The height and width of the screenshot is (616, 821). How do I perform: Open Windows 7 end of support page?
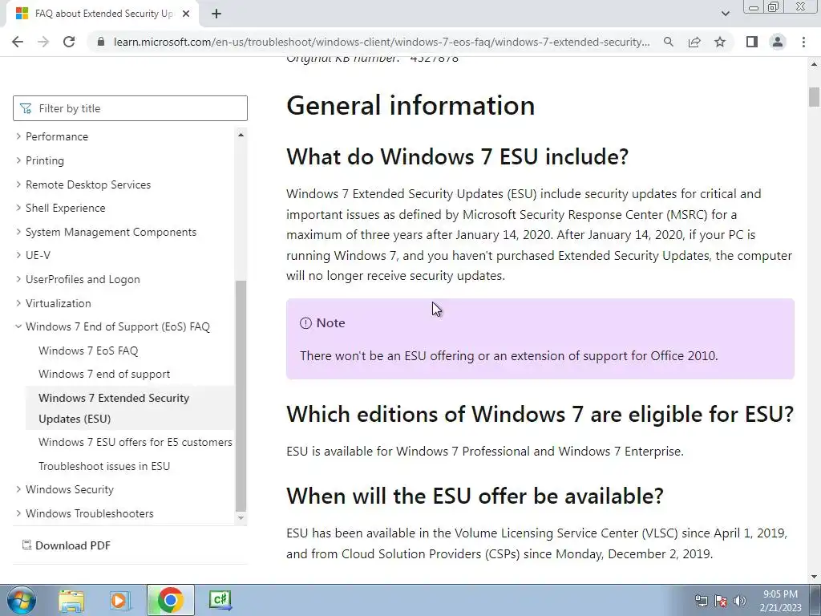click(x=104, y=375)
